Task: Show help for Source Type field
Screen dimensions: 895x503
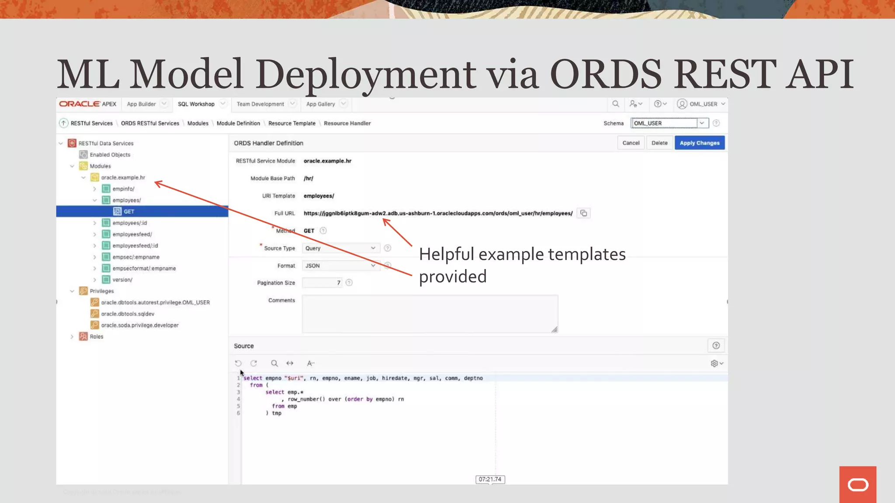Action: point(387,248)
